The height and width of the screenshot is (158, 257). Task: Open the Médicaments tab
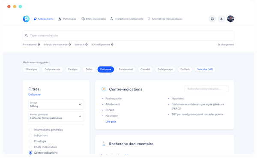[44, 19]
